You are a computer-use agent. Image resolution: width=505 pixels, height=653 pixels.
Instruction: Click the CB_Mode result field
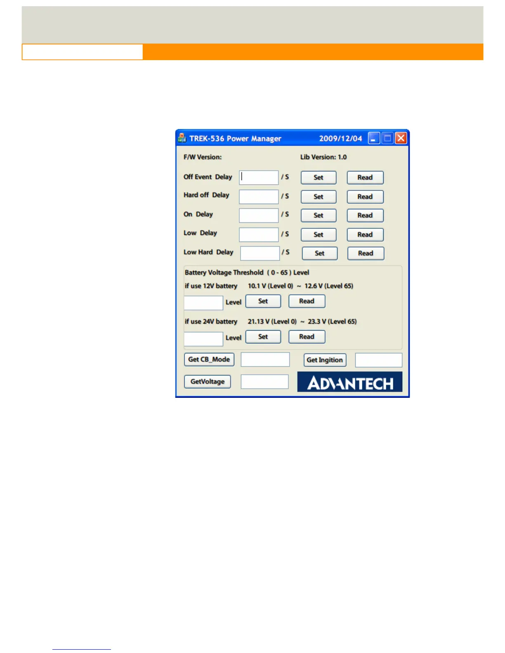(x=265, y=359)
